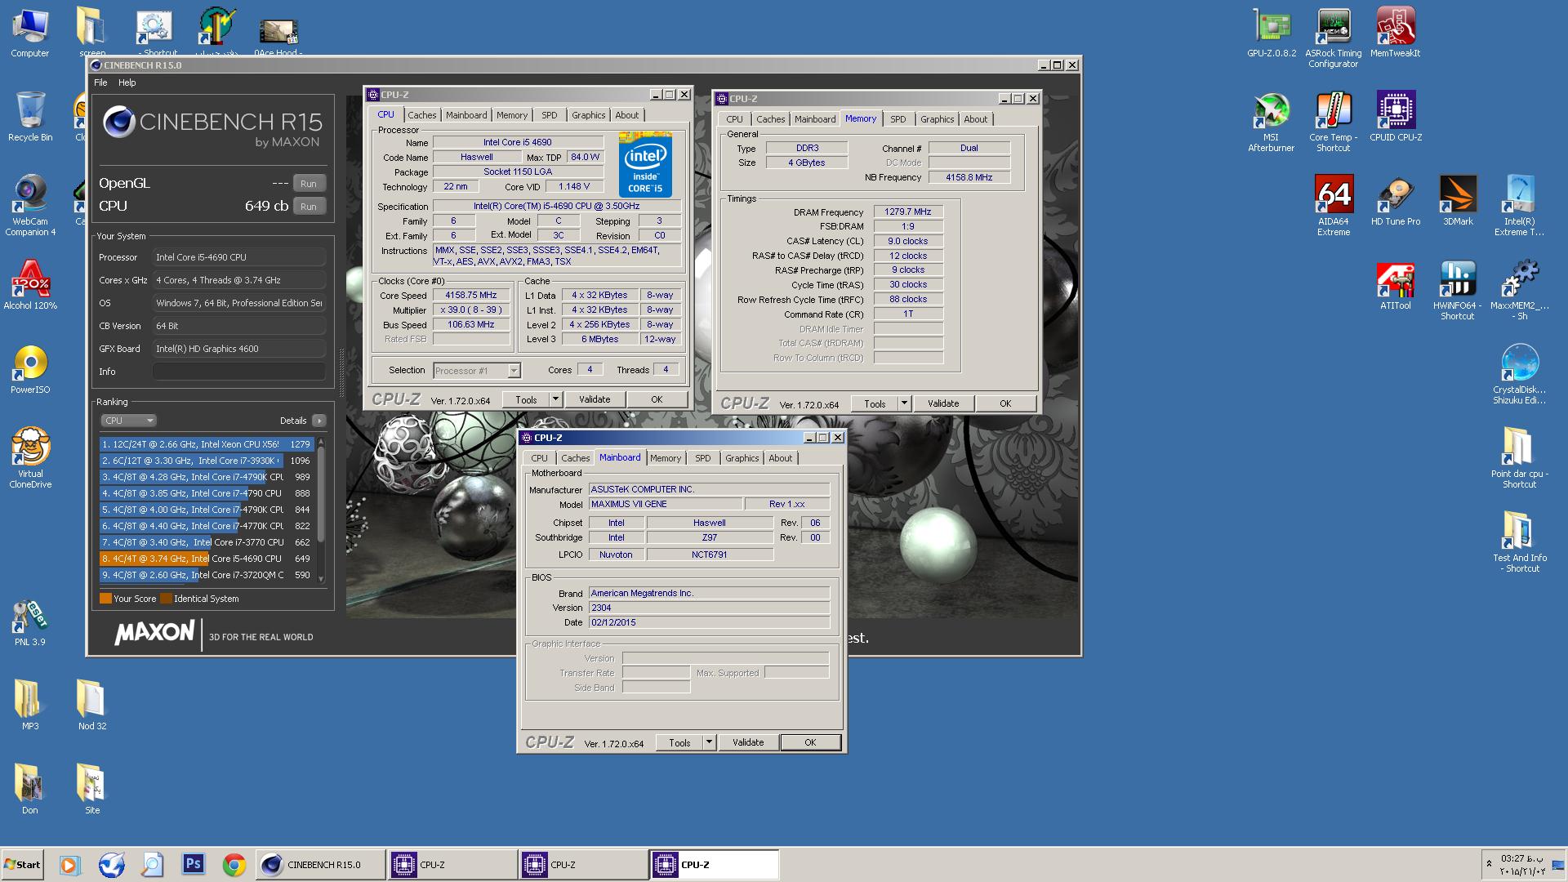Switch to Graphics tab in CPU-Z Memory window
1568x882 pixels.
(937, 119)
